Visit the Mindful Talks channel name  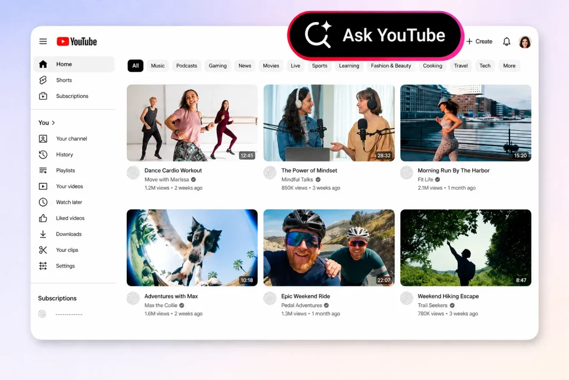point(297,180)
